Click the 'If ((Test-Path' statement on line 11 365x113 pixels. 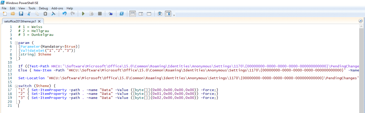tap(189, 66)
